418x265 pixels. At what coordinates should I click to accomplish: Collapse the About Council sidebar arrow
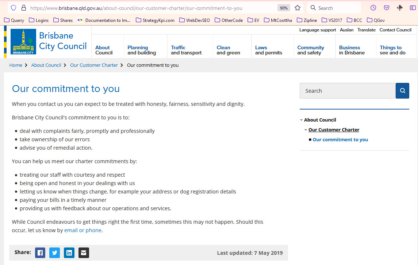pyautogui.click(x=301, y=120)
